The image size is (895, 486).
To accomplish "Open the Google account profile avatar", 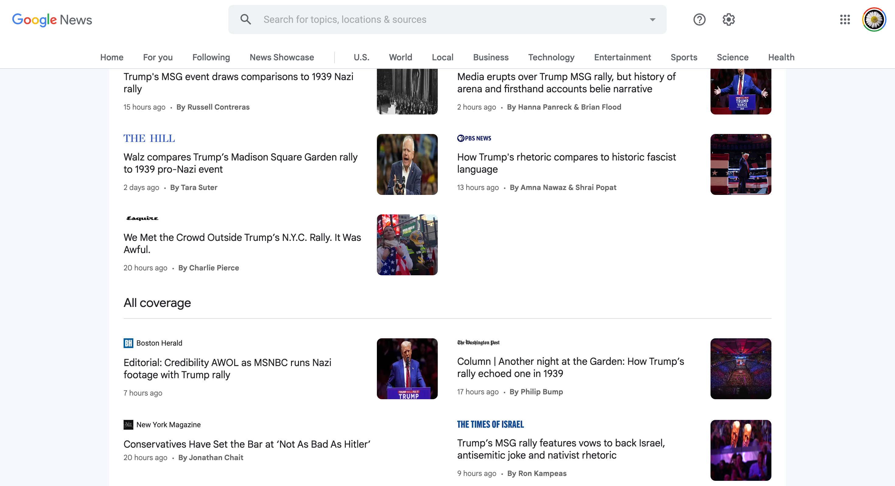I will pos(874,19).
